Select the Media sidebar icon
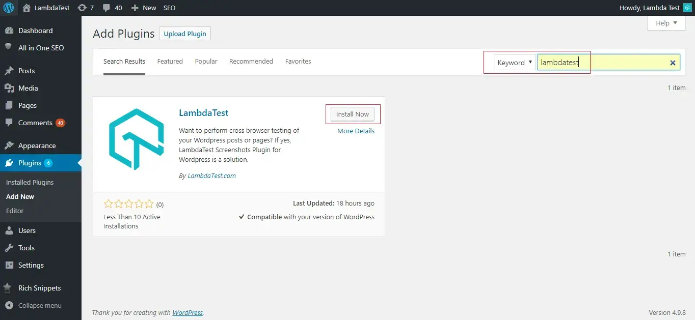695x320 pixels. click(11, 88)
